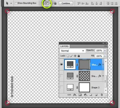Open the Layers panel options menu

pyautogui.click(x=105, y=46)
